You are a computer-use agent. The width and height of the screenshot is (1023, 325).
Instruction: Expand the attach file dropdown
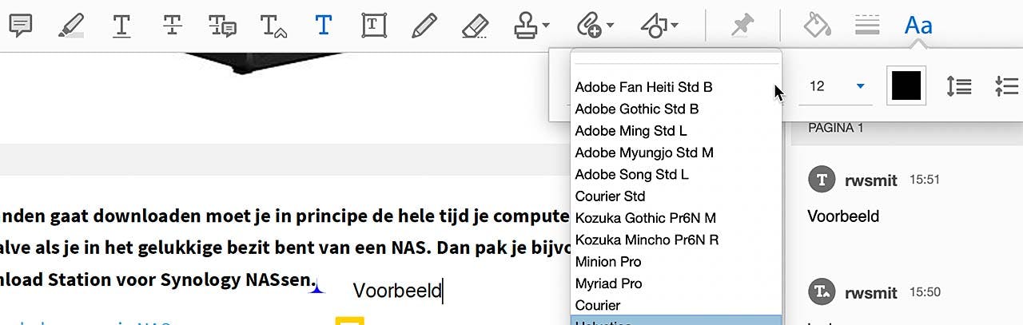(x=611, y=26)
